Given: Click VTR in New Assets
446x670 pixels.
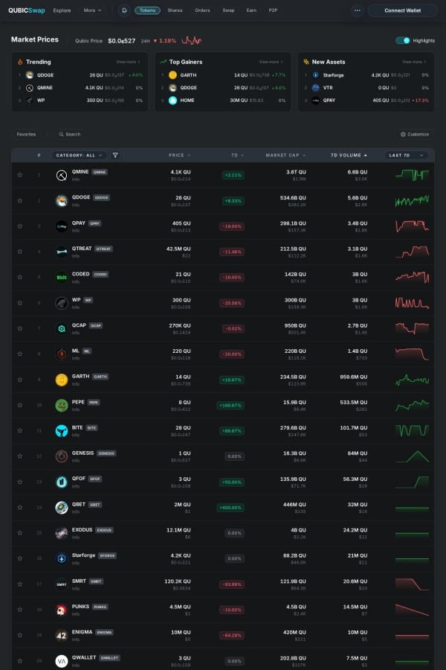Looking at the screenshot, I should click(x=328, y=88).
